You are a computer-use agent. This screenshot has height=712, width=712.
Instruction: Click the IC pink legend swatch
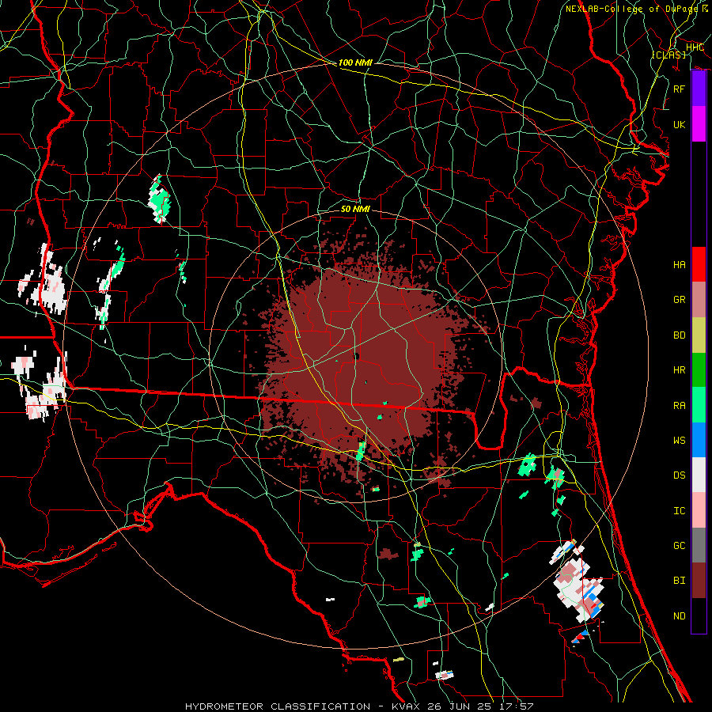pyautogui.click(x=699, y=510)
